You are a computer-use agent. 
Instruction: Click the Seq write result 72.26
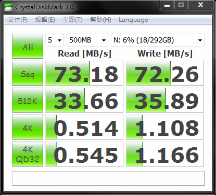point(165,73)
